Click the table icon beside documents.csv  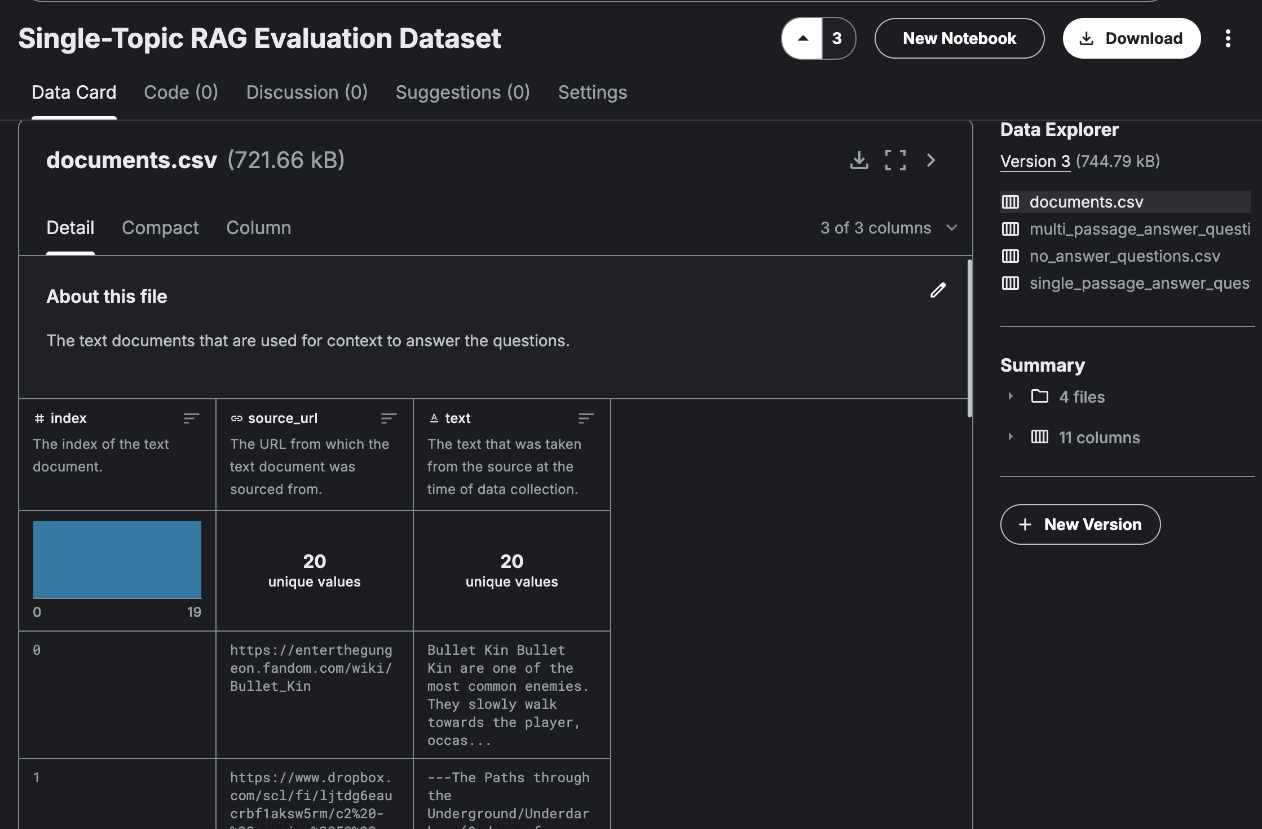pyautogui.click(x=1010, y=202)
